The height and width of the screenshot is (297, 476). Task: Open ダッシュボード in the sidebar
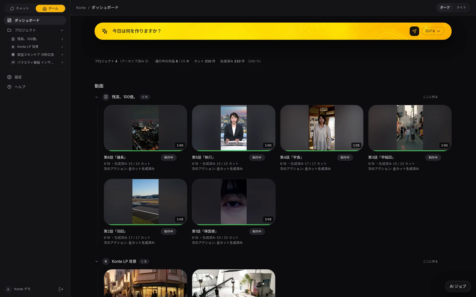click(x=35, y=20)
